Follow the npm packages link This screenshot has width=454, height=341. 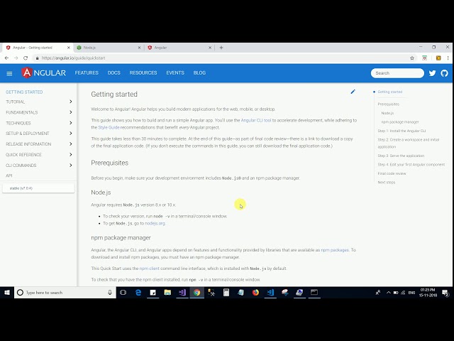335,250
